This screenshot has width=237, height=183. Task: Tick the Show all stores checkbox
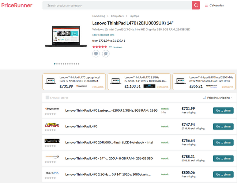click(x=48, y=98)
